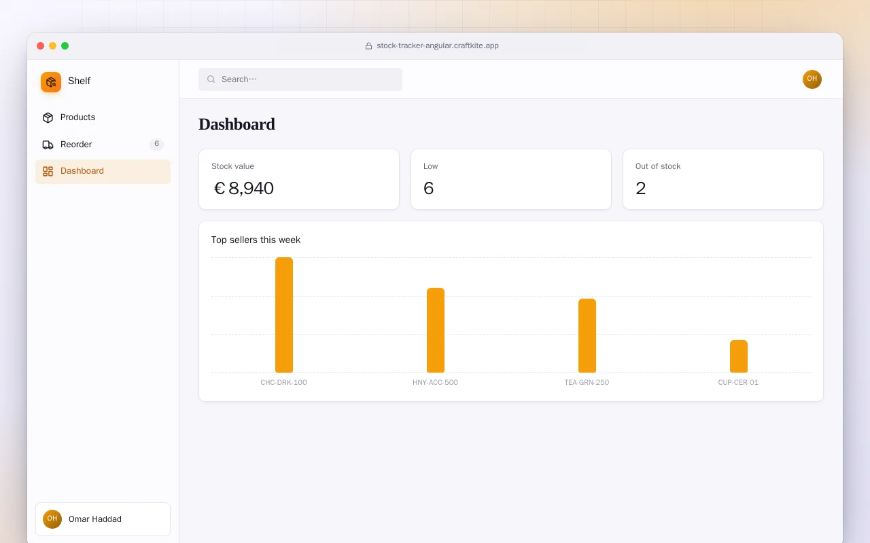870x543 pixels.
Task: Click the TEA-GRN-250 axis label
Action: click(x=587, y=383)
